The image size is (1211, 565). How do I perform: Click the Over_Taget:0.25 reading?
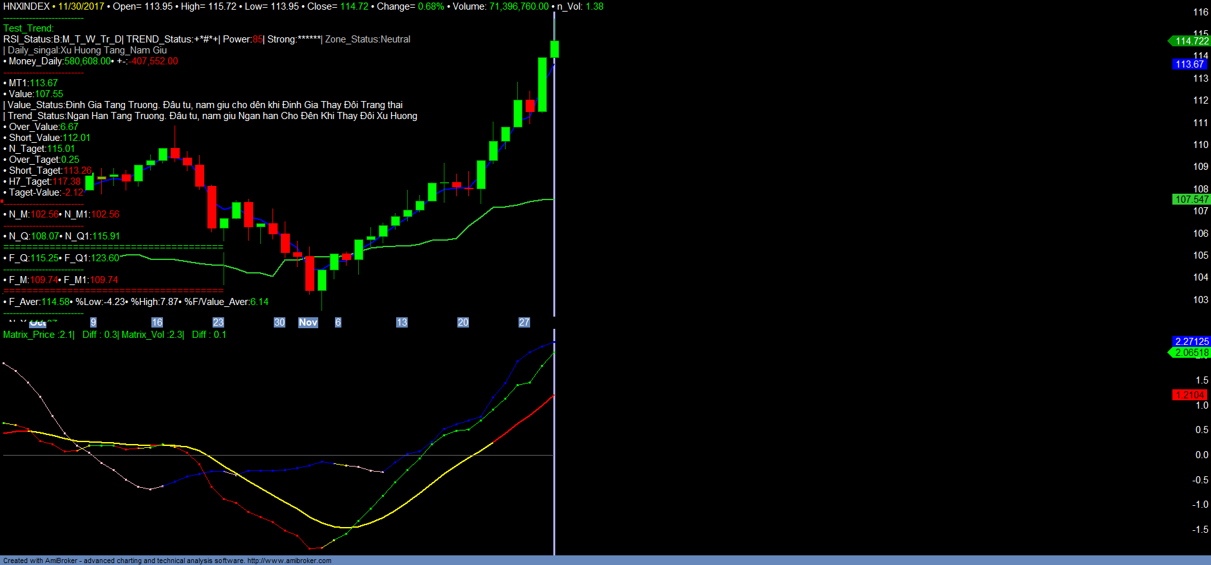[x=44, y=160]
